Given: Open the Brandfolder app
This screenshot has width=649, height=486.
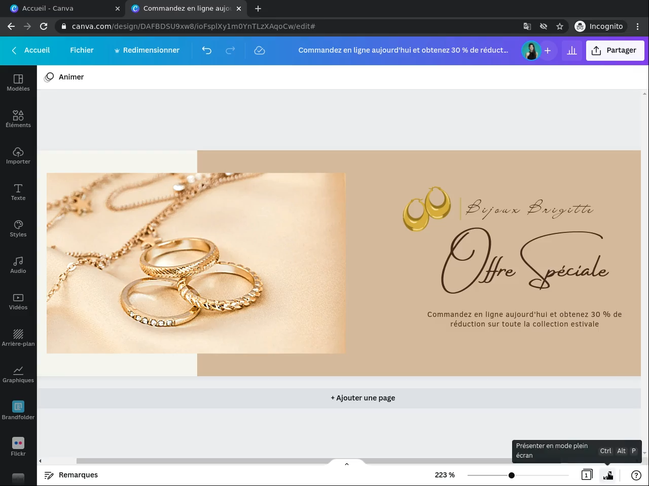Looking at the screenshot, I should point(18,411).
